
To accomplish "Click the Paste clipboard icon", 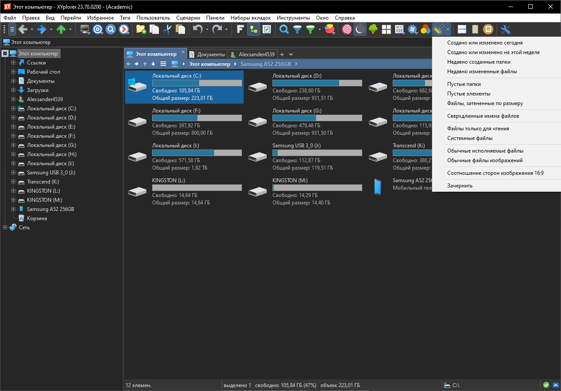I will pyautogui.click(x=180, y=30).
